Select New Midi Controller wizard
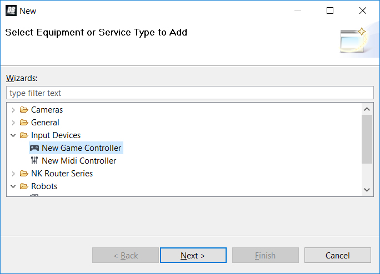The image size is (380, 274). [x=79, y=161]
